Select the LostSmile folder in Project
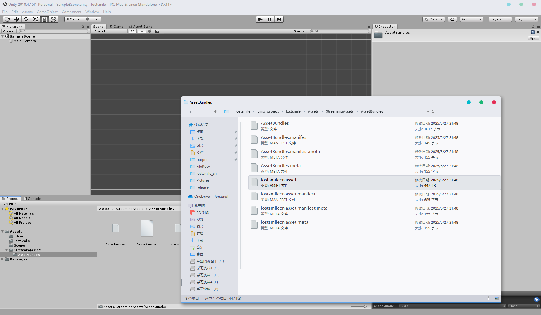This screenshot has width=541, height=315. pyautogui.click(x=22, y=241)
